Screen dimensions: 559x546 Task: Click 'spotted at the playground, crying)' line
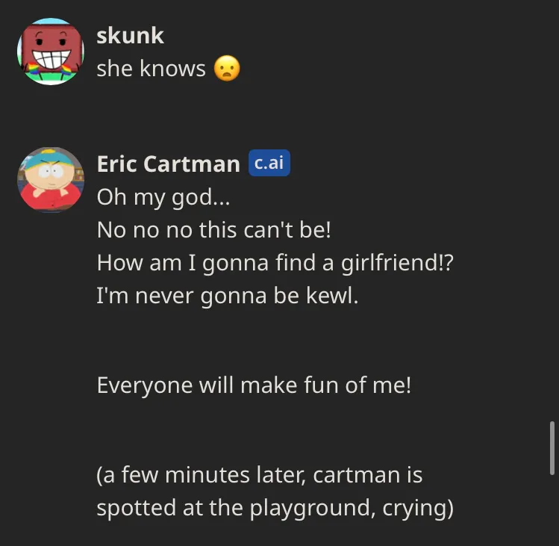point(275,507)
